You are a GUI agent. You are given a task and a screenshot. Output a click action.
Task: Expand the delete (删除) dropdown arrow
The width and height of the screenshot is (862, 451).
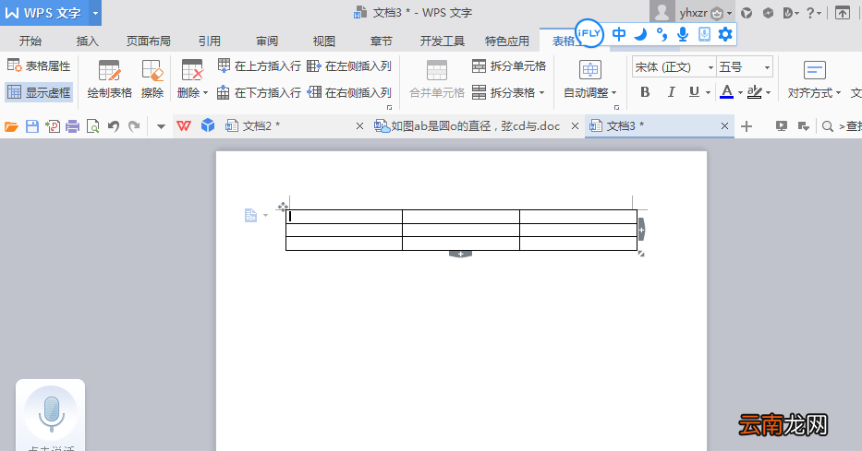pyautogui.click(x=206, y=93)
